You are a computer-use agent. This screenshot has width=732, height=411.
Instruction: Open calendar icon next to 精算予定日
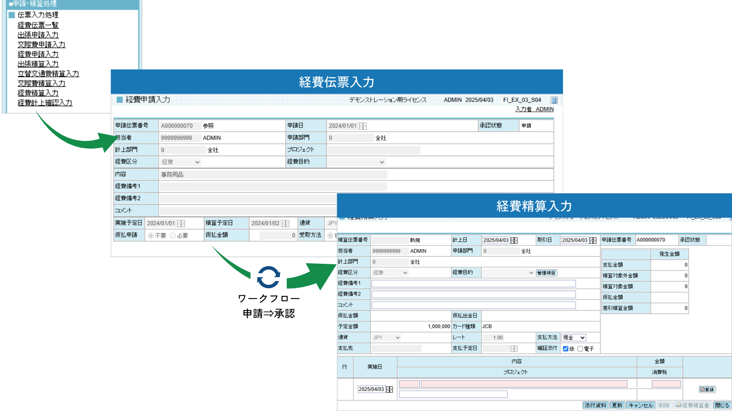coord(286,223)
